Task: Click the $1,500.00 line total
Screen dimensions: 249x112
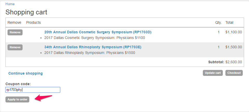Action: coord(233,47)
